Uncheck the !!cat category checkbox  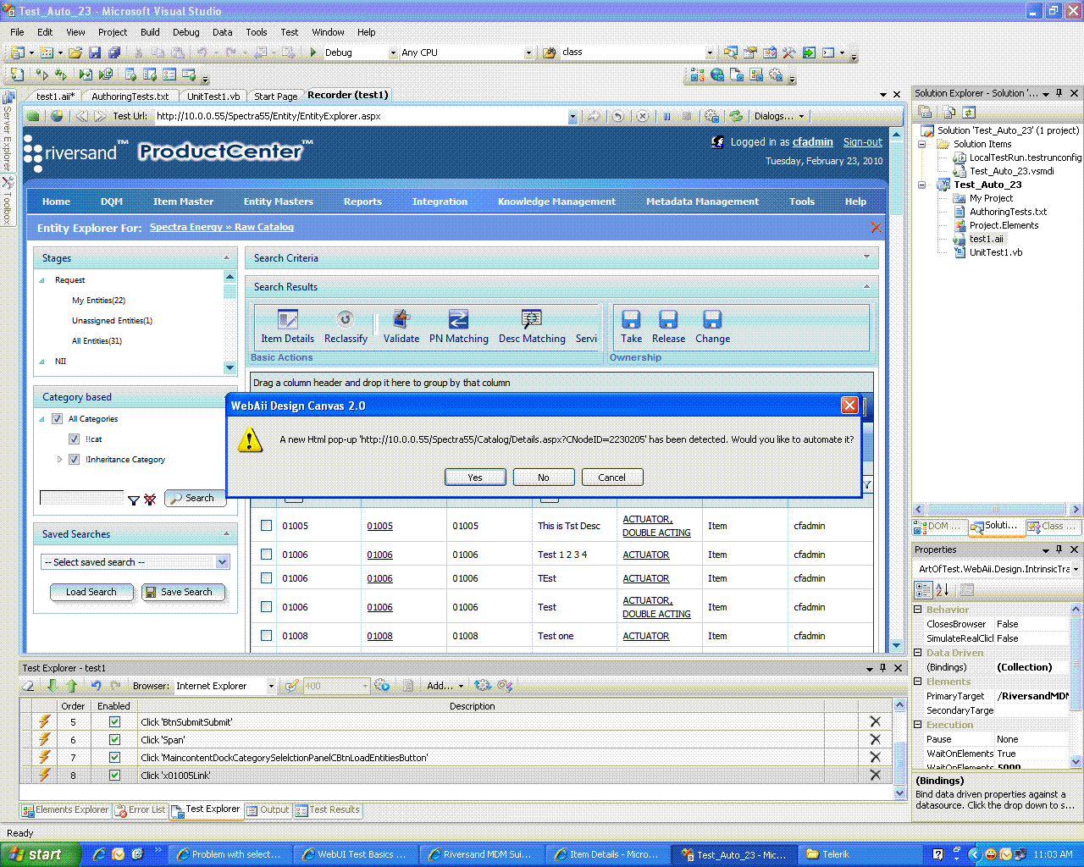[x=75, y=439]
